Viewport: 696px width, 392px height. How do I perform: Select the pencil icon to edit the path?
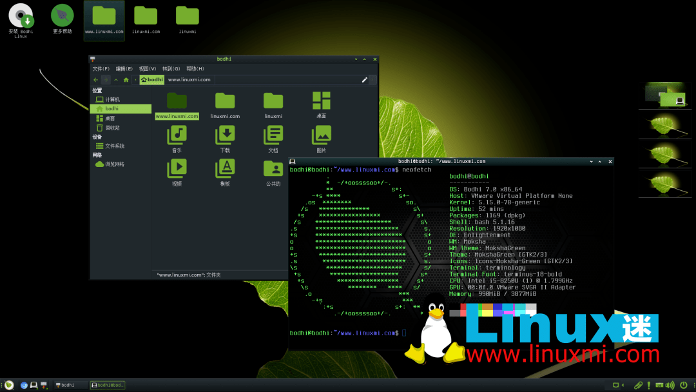[365, 80]
